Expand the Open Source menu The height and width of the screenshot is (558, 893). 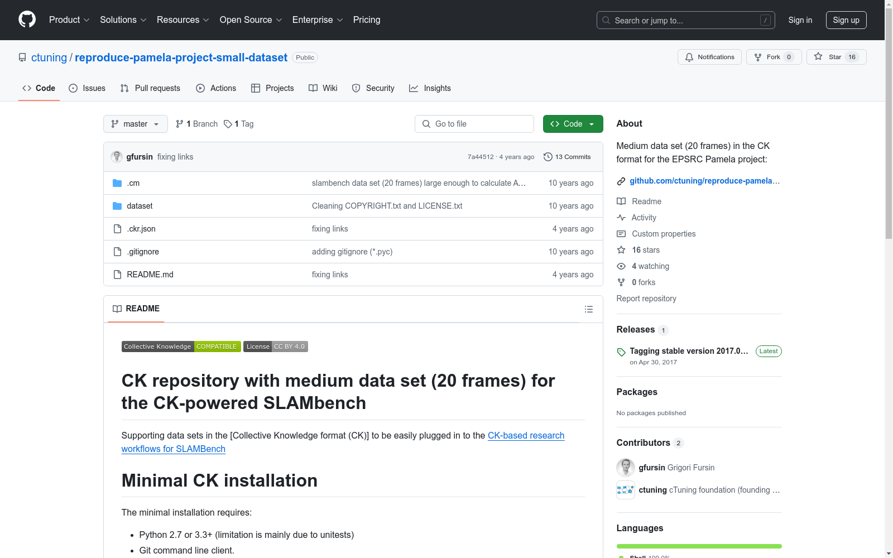(251, 20)
